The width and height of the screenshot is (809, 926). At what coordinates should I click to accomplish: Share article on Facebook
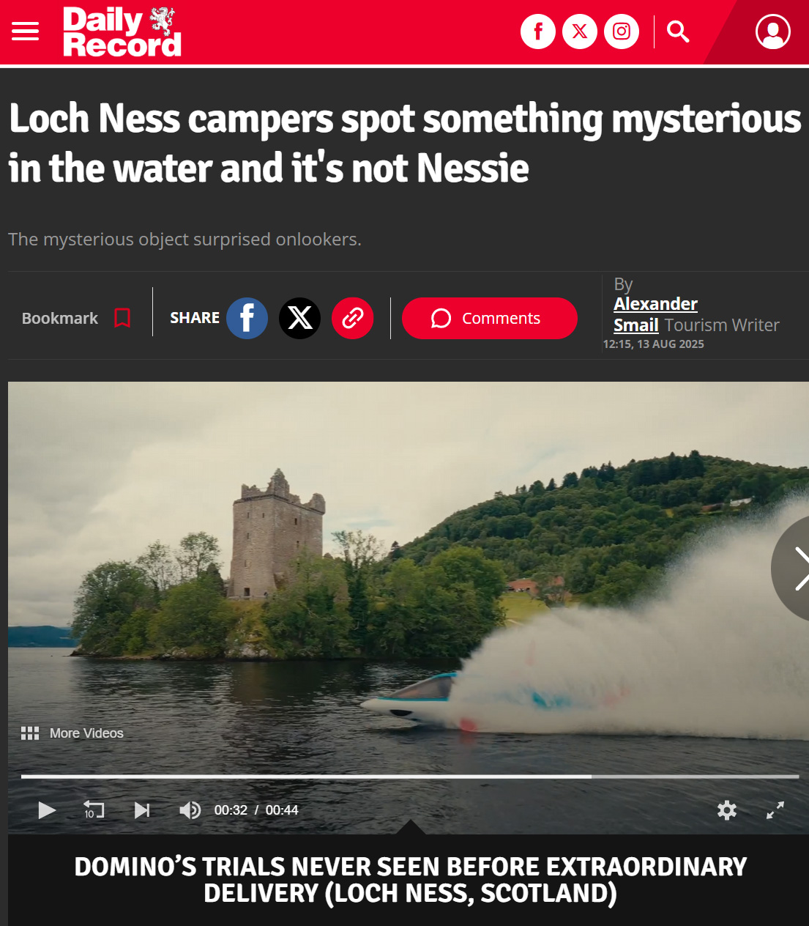[x=247, y=318]
